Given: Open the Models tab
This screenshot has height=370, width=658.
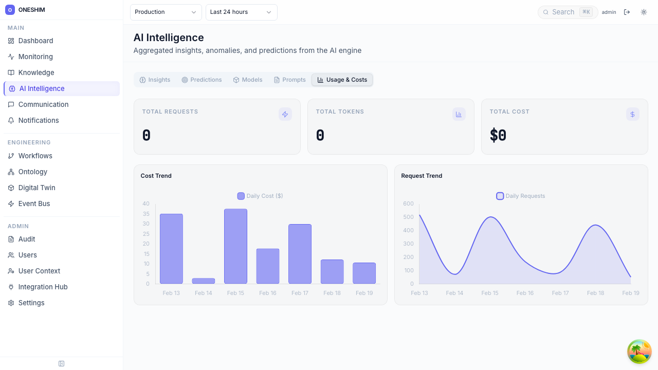Looking at the screenshot, I should pyautogui.click(x=248, y=80).
